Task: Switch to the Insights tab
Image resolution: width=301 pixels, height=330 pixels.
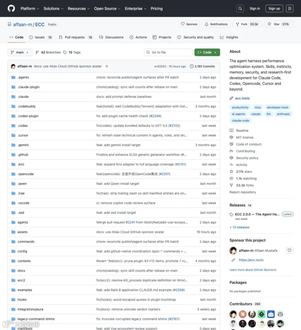Action: (229, 37)
